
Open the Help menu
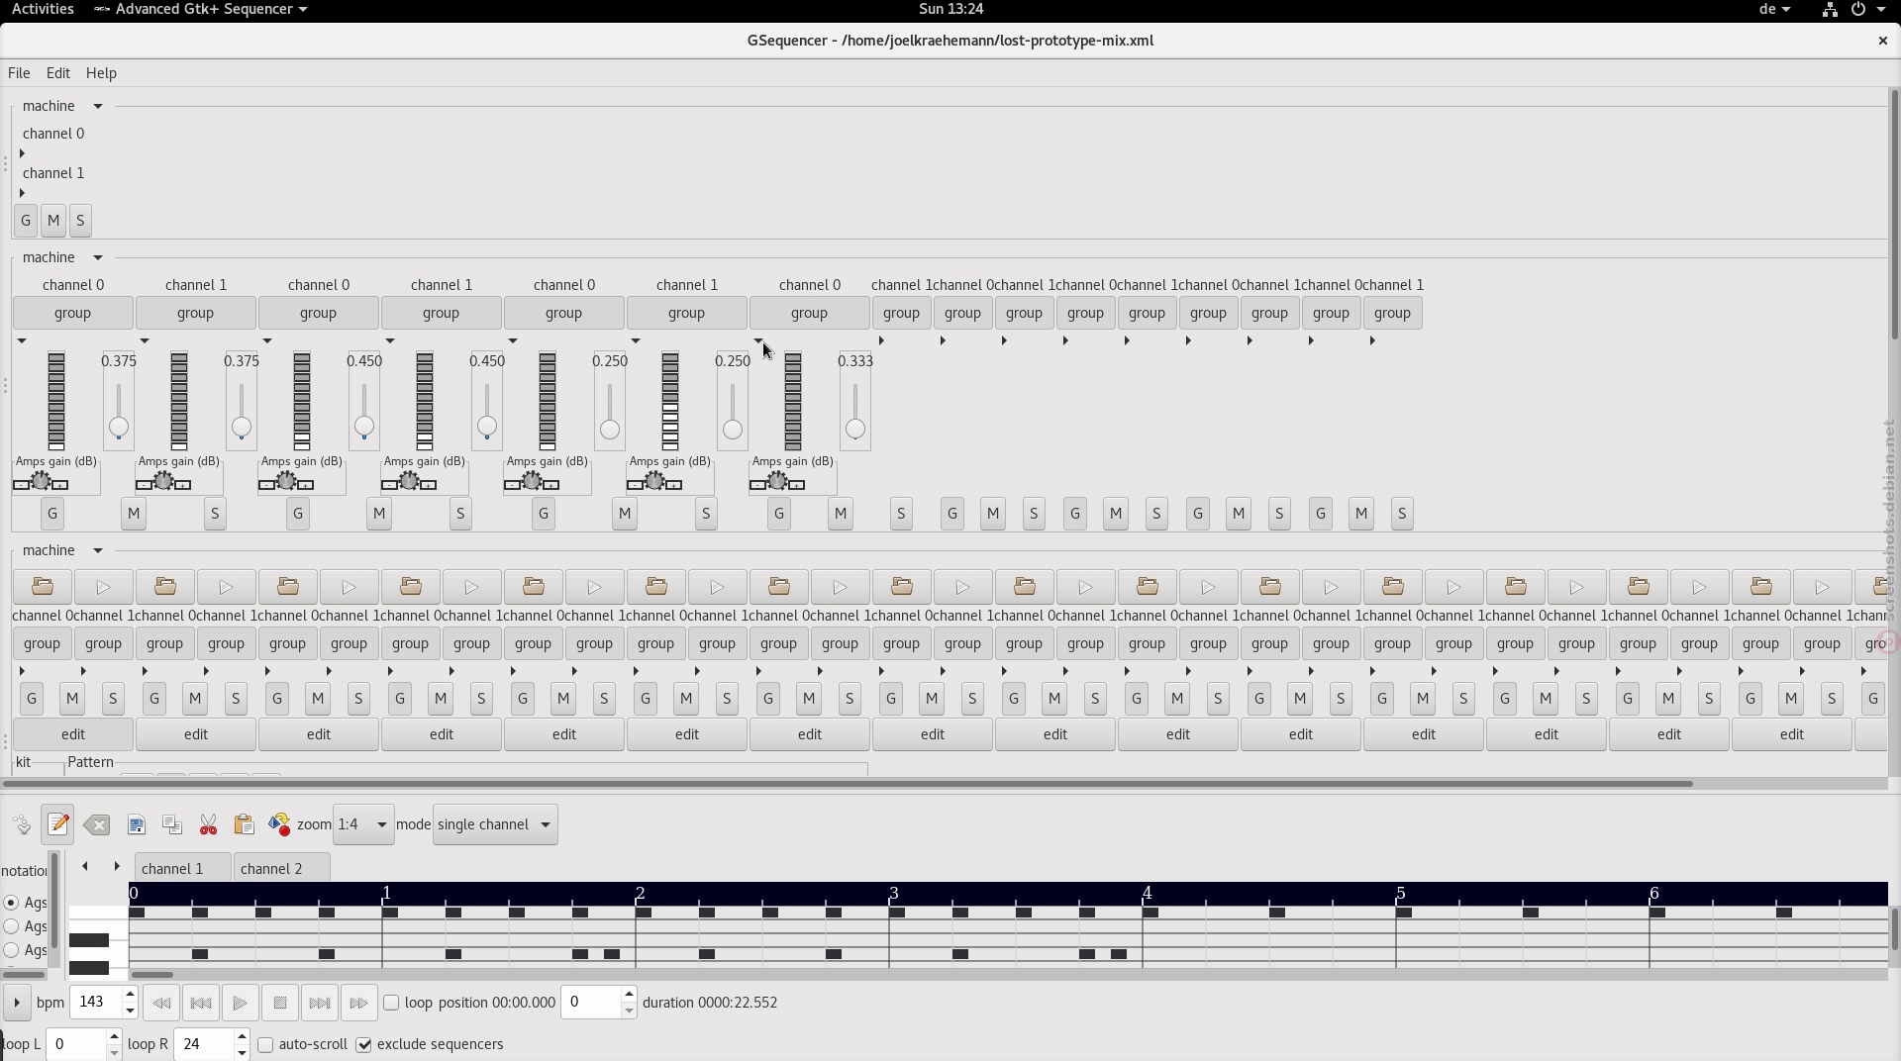pyautogui.click(x=101, y=73)
